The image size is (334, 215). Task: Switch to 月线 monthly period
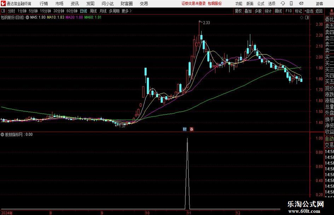[x=103, y=11]
